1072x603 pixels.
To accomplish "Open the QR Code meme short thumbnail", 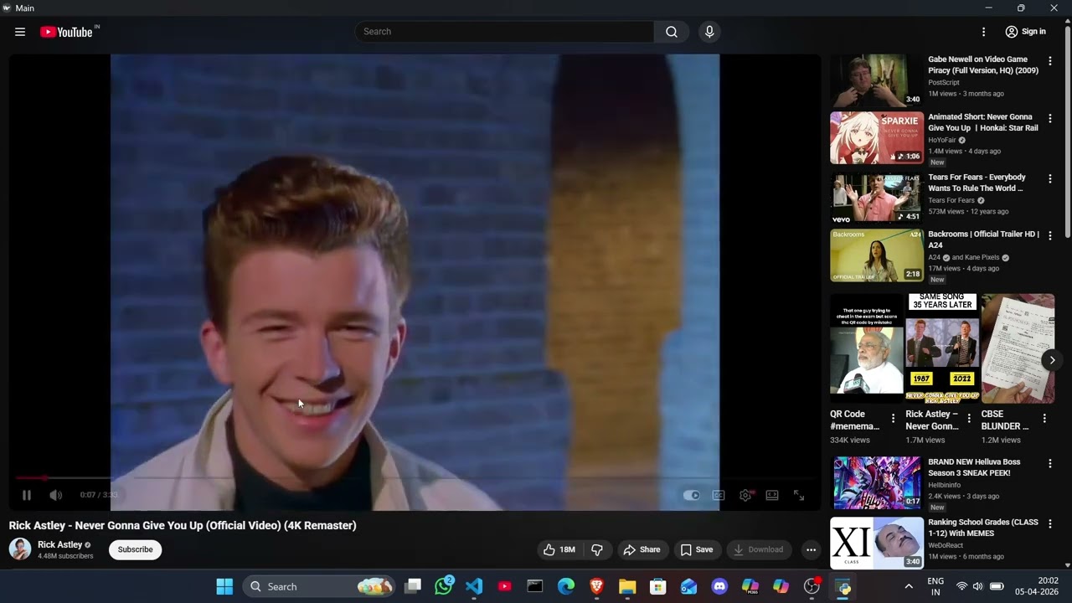I will pyautogui.click(x=867, y=348).
